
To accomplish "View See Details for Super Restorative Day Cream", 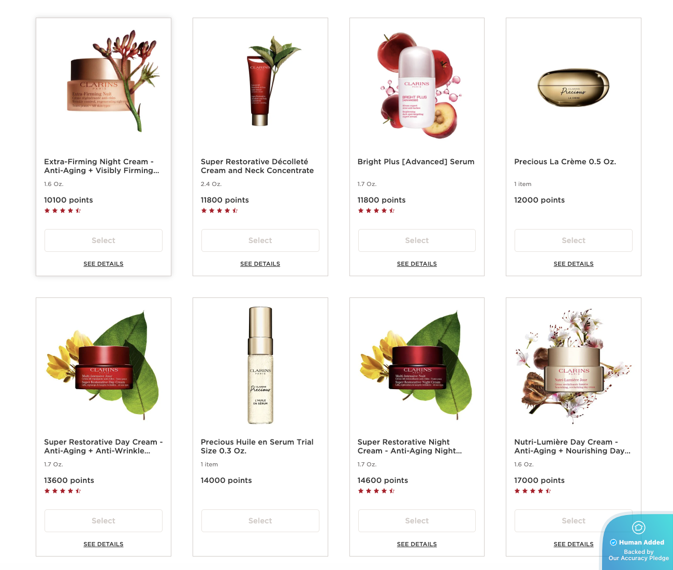I will (104, 544).
